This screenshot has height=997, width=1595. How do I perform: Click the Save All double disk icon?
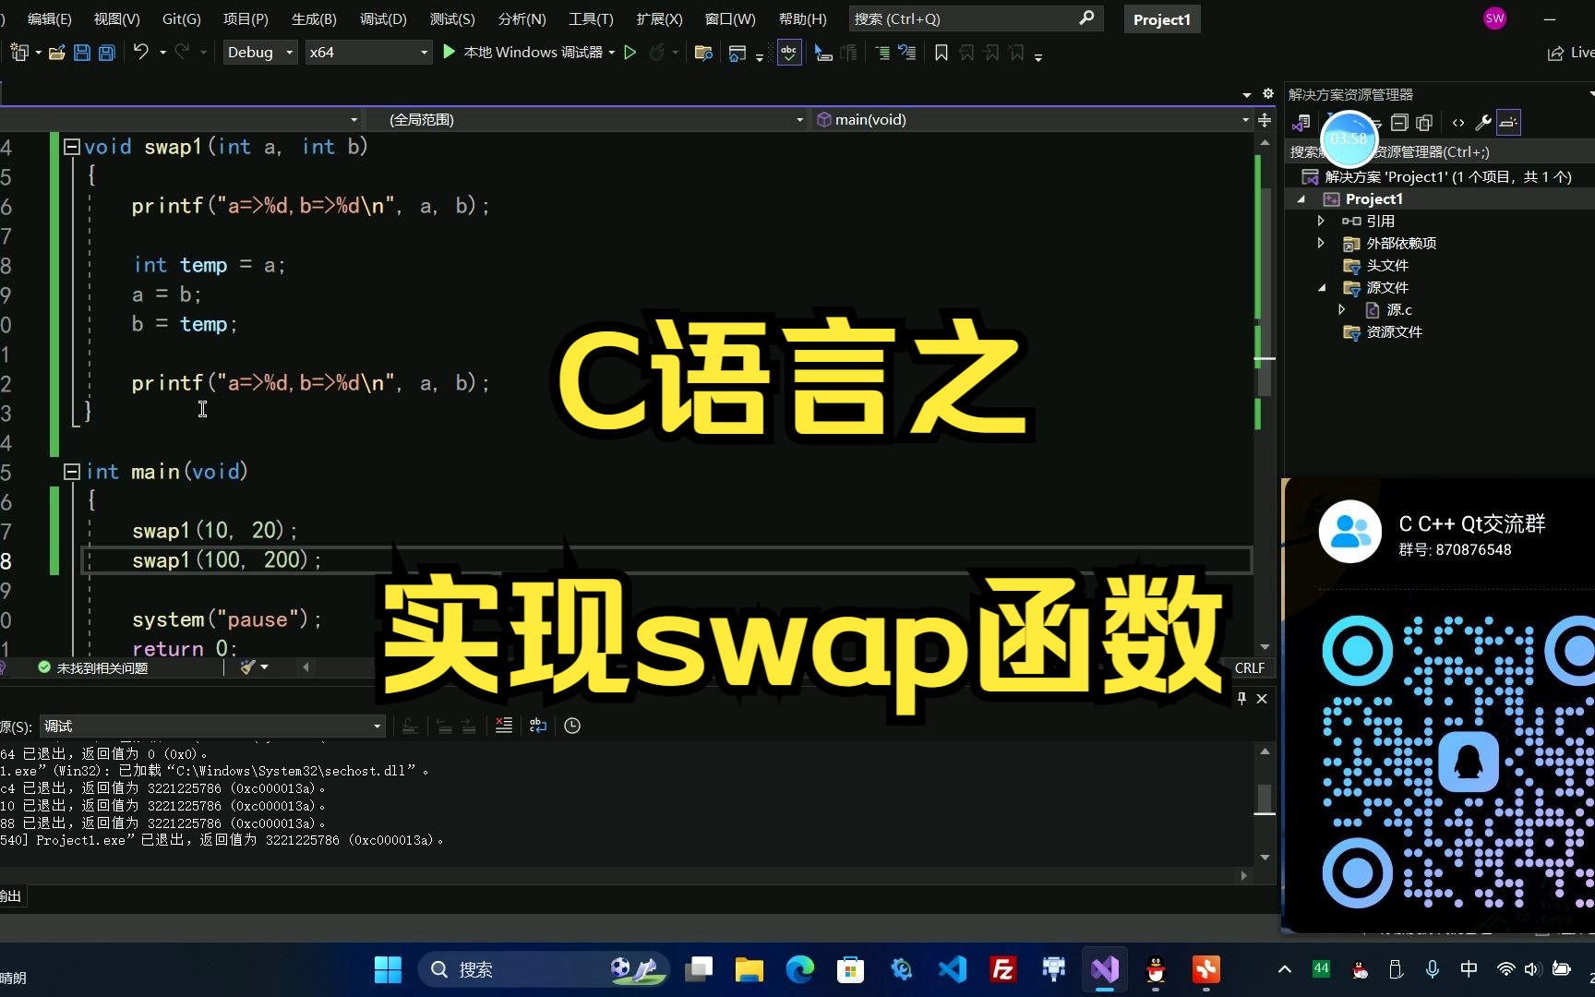[107, 53]
